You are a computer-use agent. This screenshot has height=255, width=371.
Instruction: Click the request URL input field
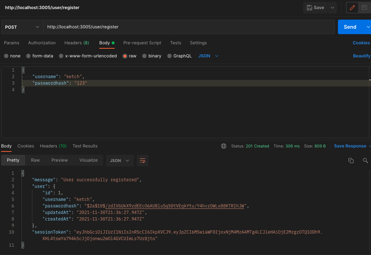(189, 27)
